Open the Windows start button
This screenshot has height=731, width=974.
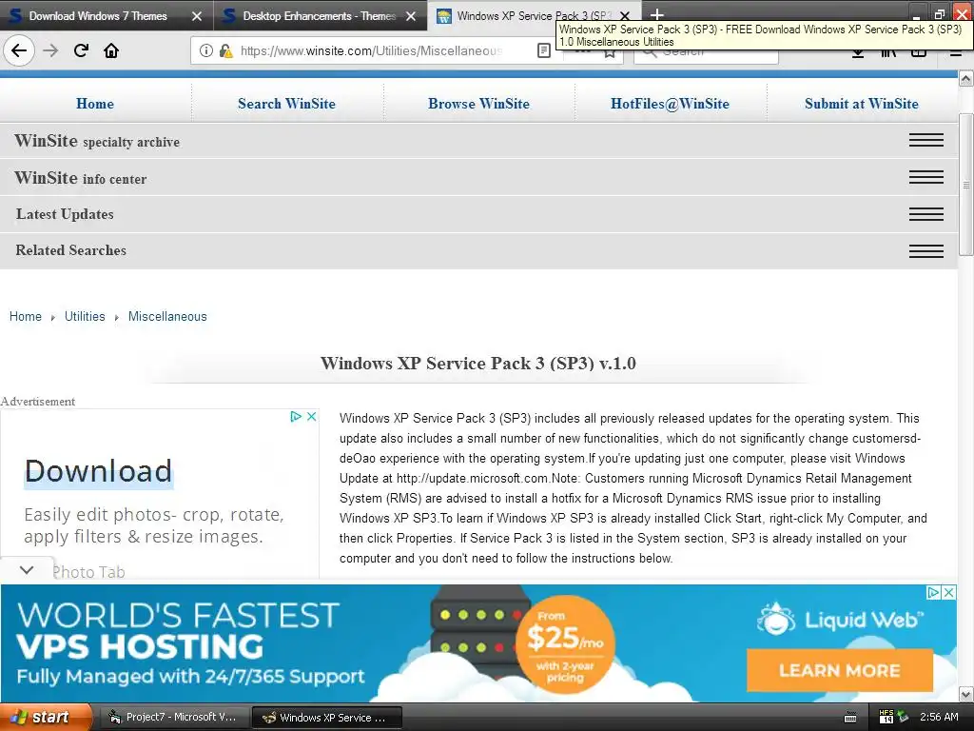tap(46, 717)
